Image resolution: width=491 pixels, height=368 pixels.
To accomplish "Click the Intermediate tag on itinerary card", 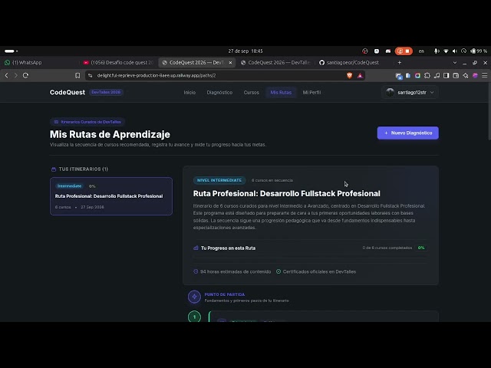I will pyautogui.click(x=69, y=186).
